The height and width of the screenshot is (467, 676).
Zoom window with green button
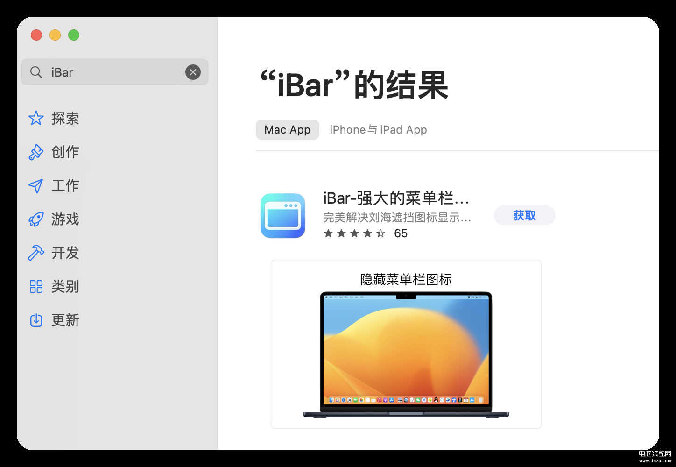click(74, 35)
